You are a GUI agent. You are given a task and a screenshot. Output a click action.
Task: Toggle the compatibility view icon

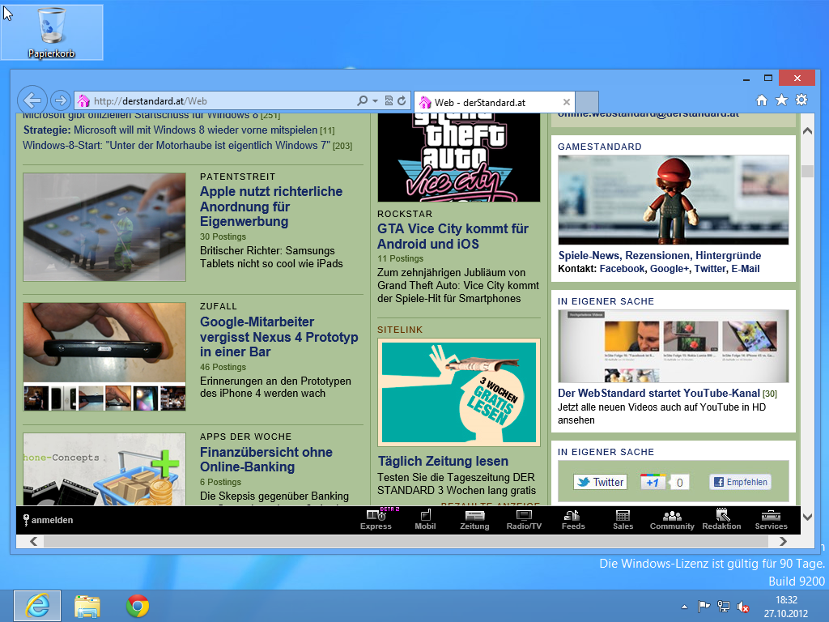pyautogui.click(x=389, y=100)
